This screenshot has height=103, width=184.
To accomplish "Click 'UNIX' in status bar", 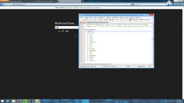I will (128, 67).
